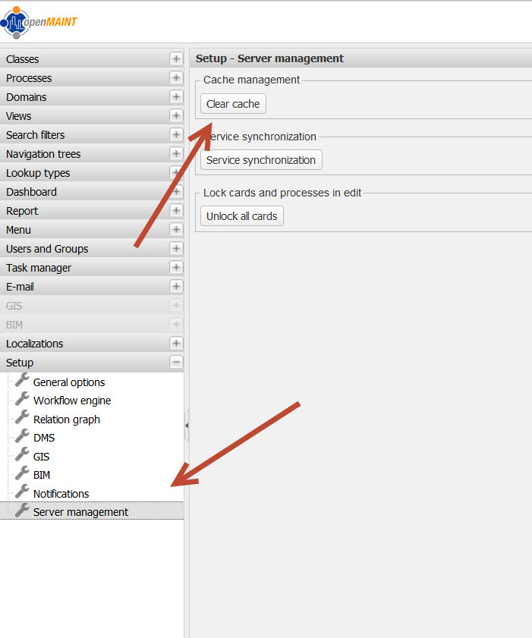Click wrench icon beside BIM setup item
532x638 pixels.
pyautogui.click(x=22, y=474)
